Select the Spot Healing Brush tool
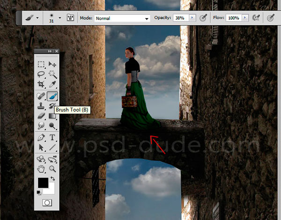This screenshot has width=281, height=220. tap(41, 96)
